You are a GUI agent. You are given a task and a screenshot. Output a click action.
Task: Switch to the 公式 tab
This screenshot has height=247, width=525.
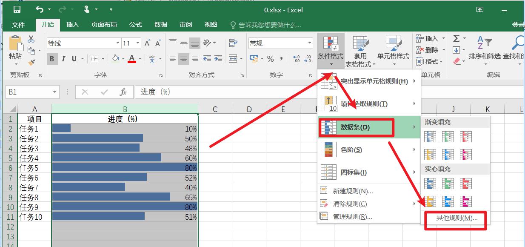(136, 25)
